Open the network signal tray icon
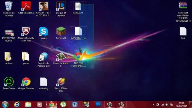Screen dimensions: 192x108 click(x=162, y=105)
